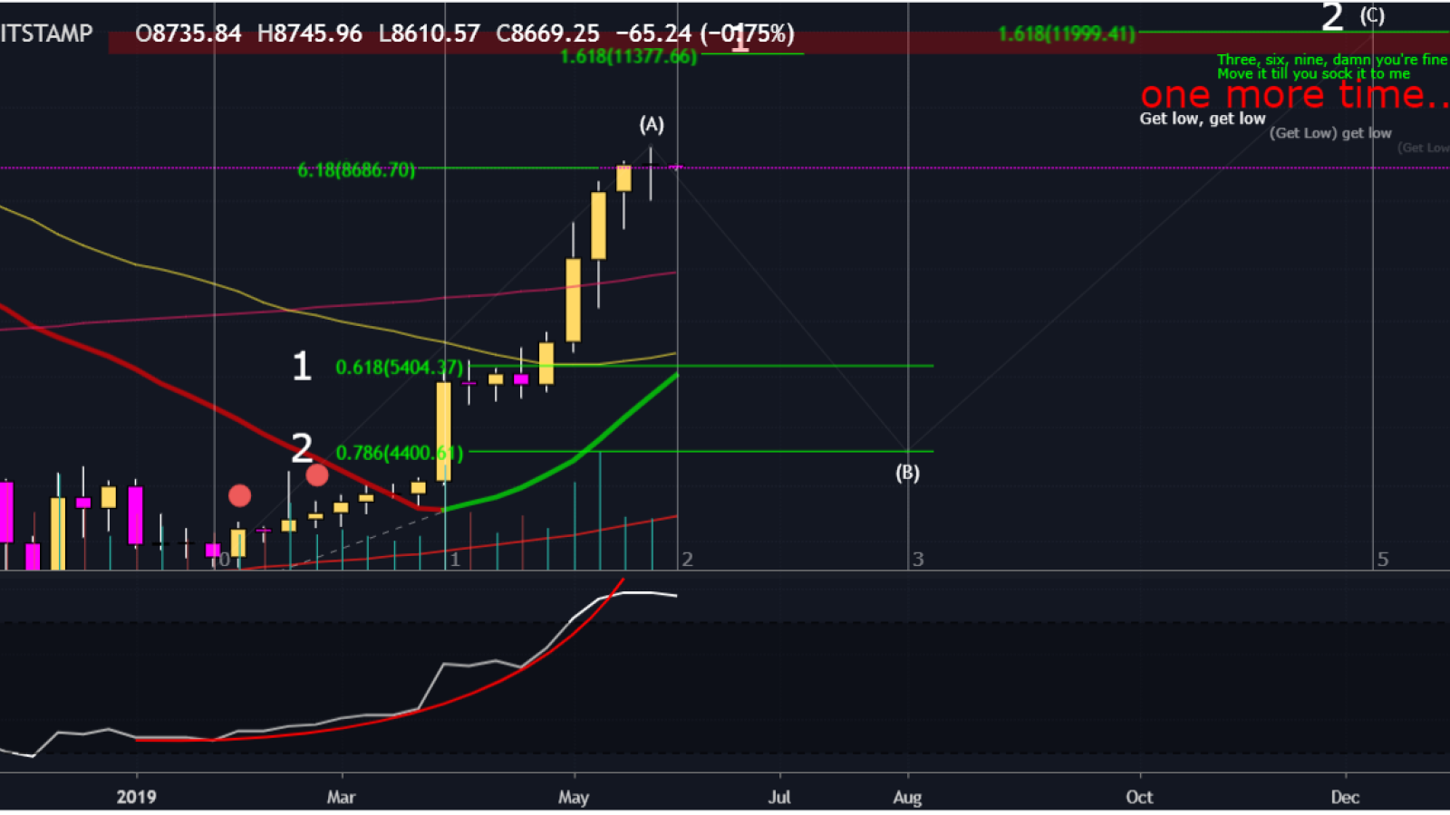Click the H8745.96 high value
The height and width of the screenshot is (815, 1450).
(x=310, y=34)
